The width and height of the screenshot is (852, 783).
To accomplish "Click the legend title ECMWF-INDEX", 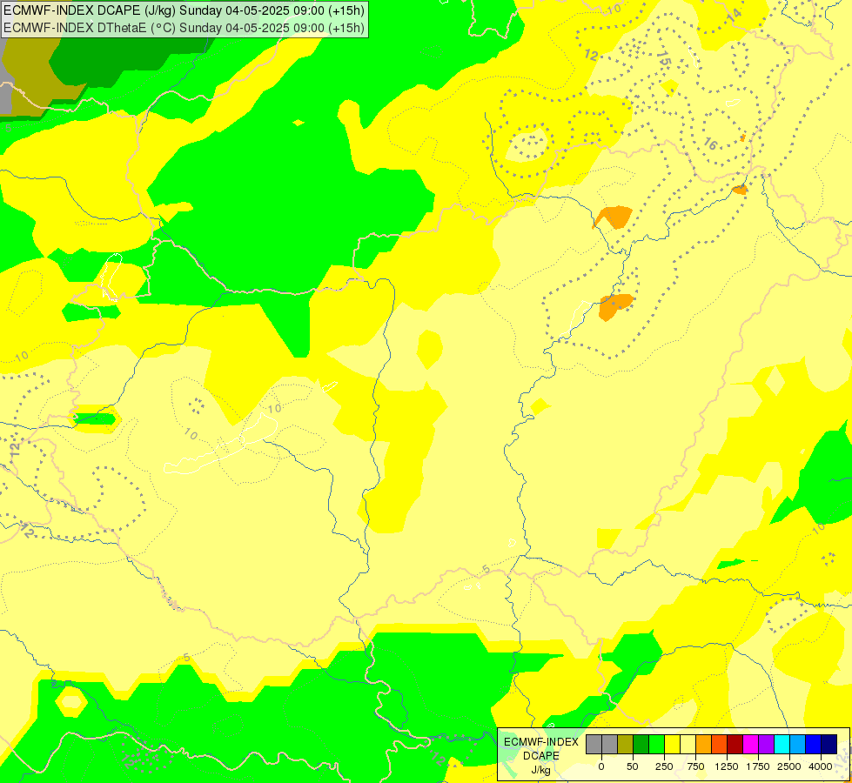I will tap(541, 742).
